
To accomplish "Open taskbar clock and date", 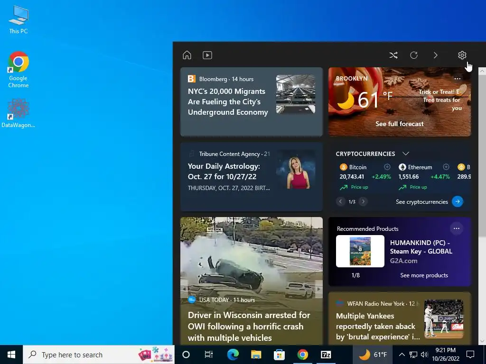I will [x=446, y=355].
